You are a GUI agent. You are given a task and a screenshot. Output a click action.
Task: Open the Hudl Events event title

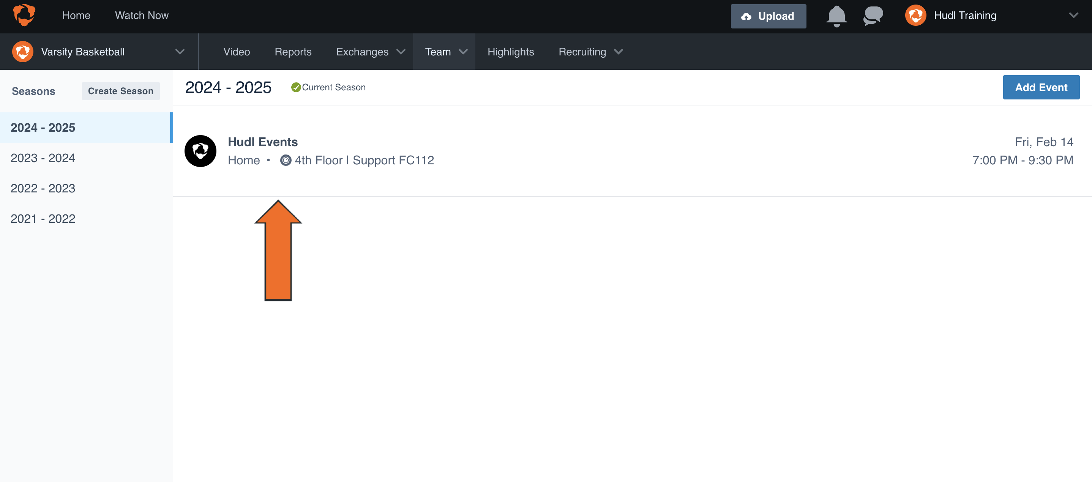point(263,142)
